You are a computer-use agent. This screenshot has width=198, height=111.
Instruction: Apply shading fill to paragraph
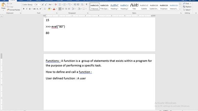point(79,9)
